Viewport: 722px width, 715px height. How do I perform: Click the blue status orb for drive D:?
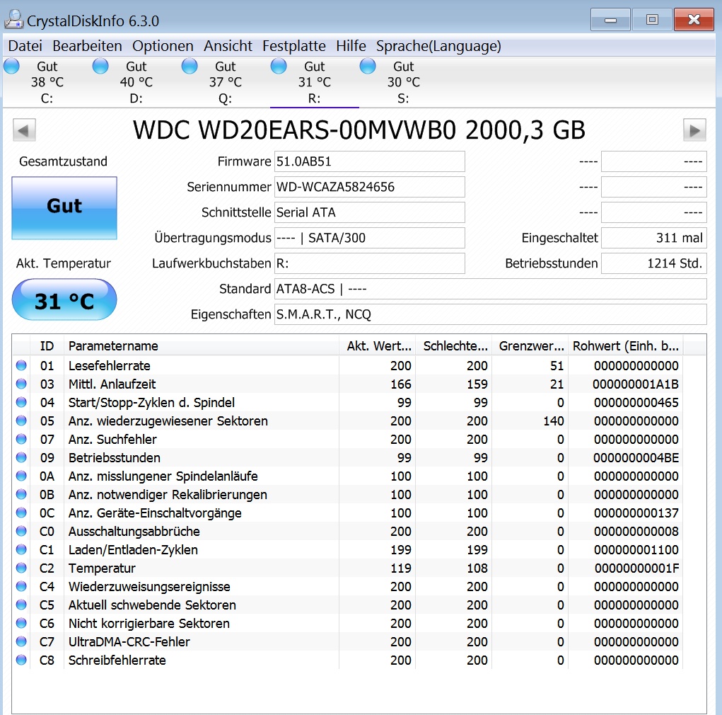point(100,66)
